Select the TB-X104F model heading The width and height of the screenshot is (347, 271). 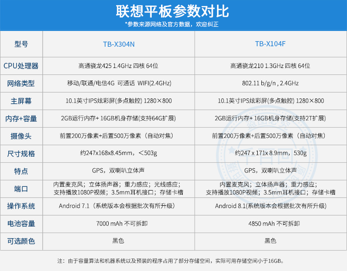[x=270, y=44]
